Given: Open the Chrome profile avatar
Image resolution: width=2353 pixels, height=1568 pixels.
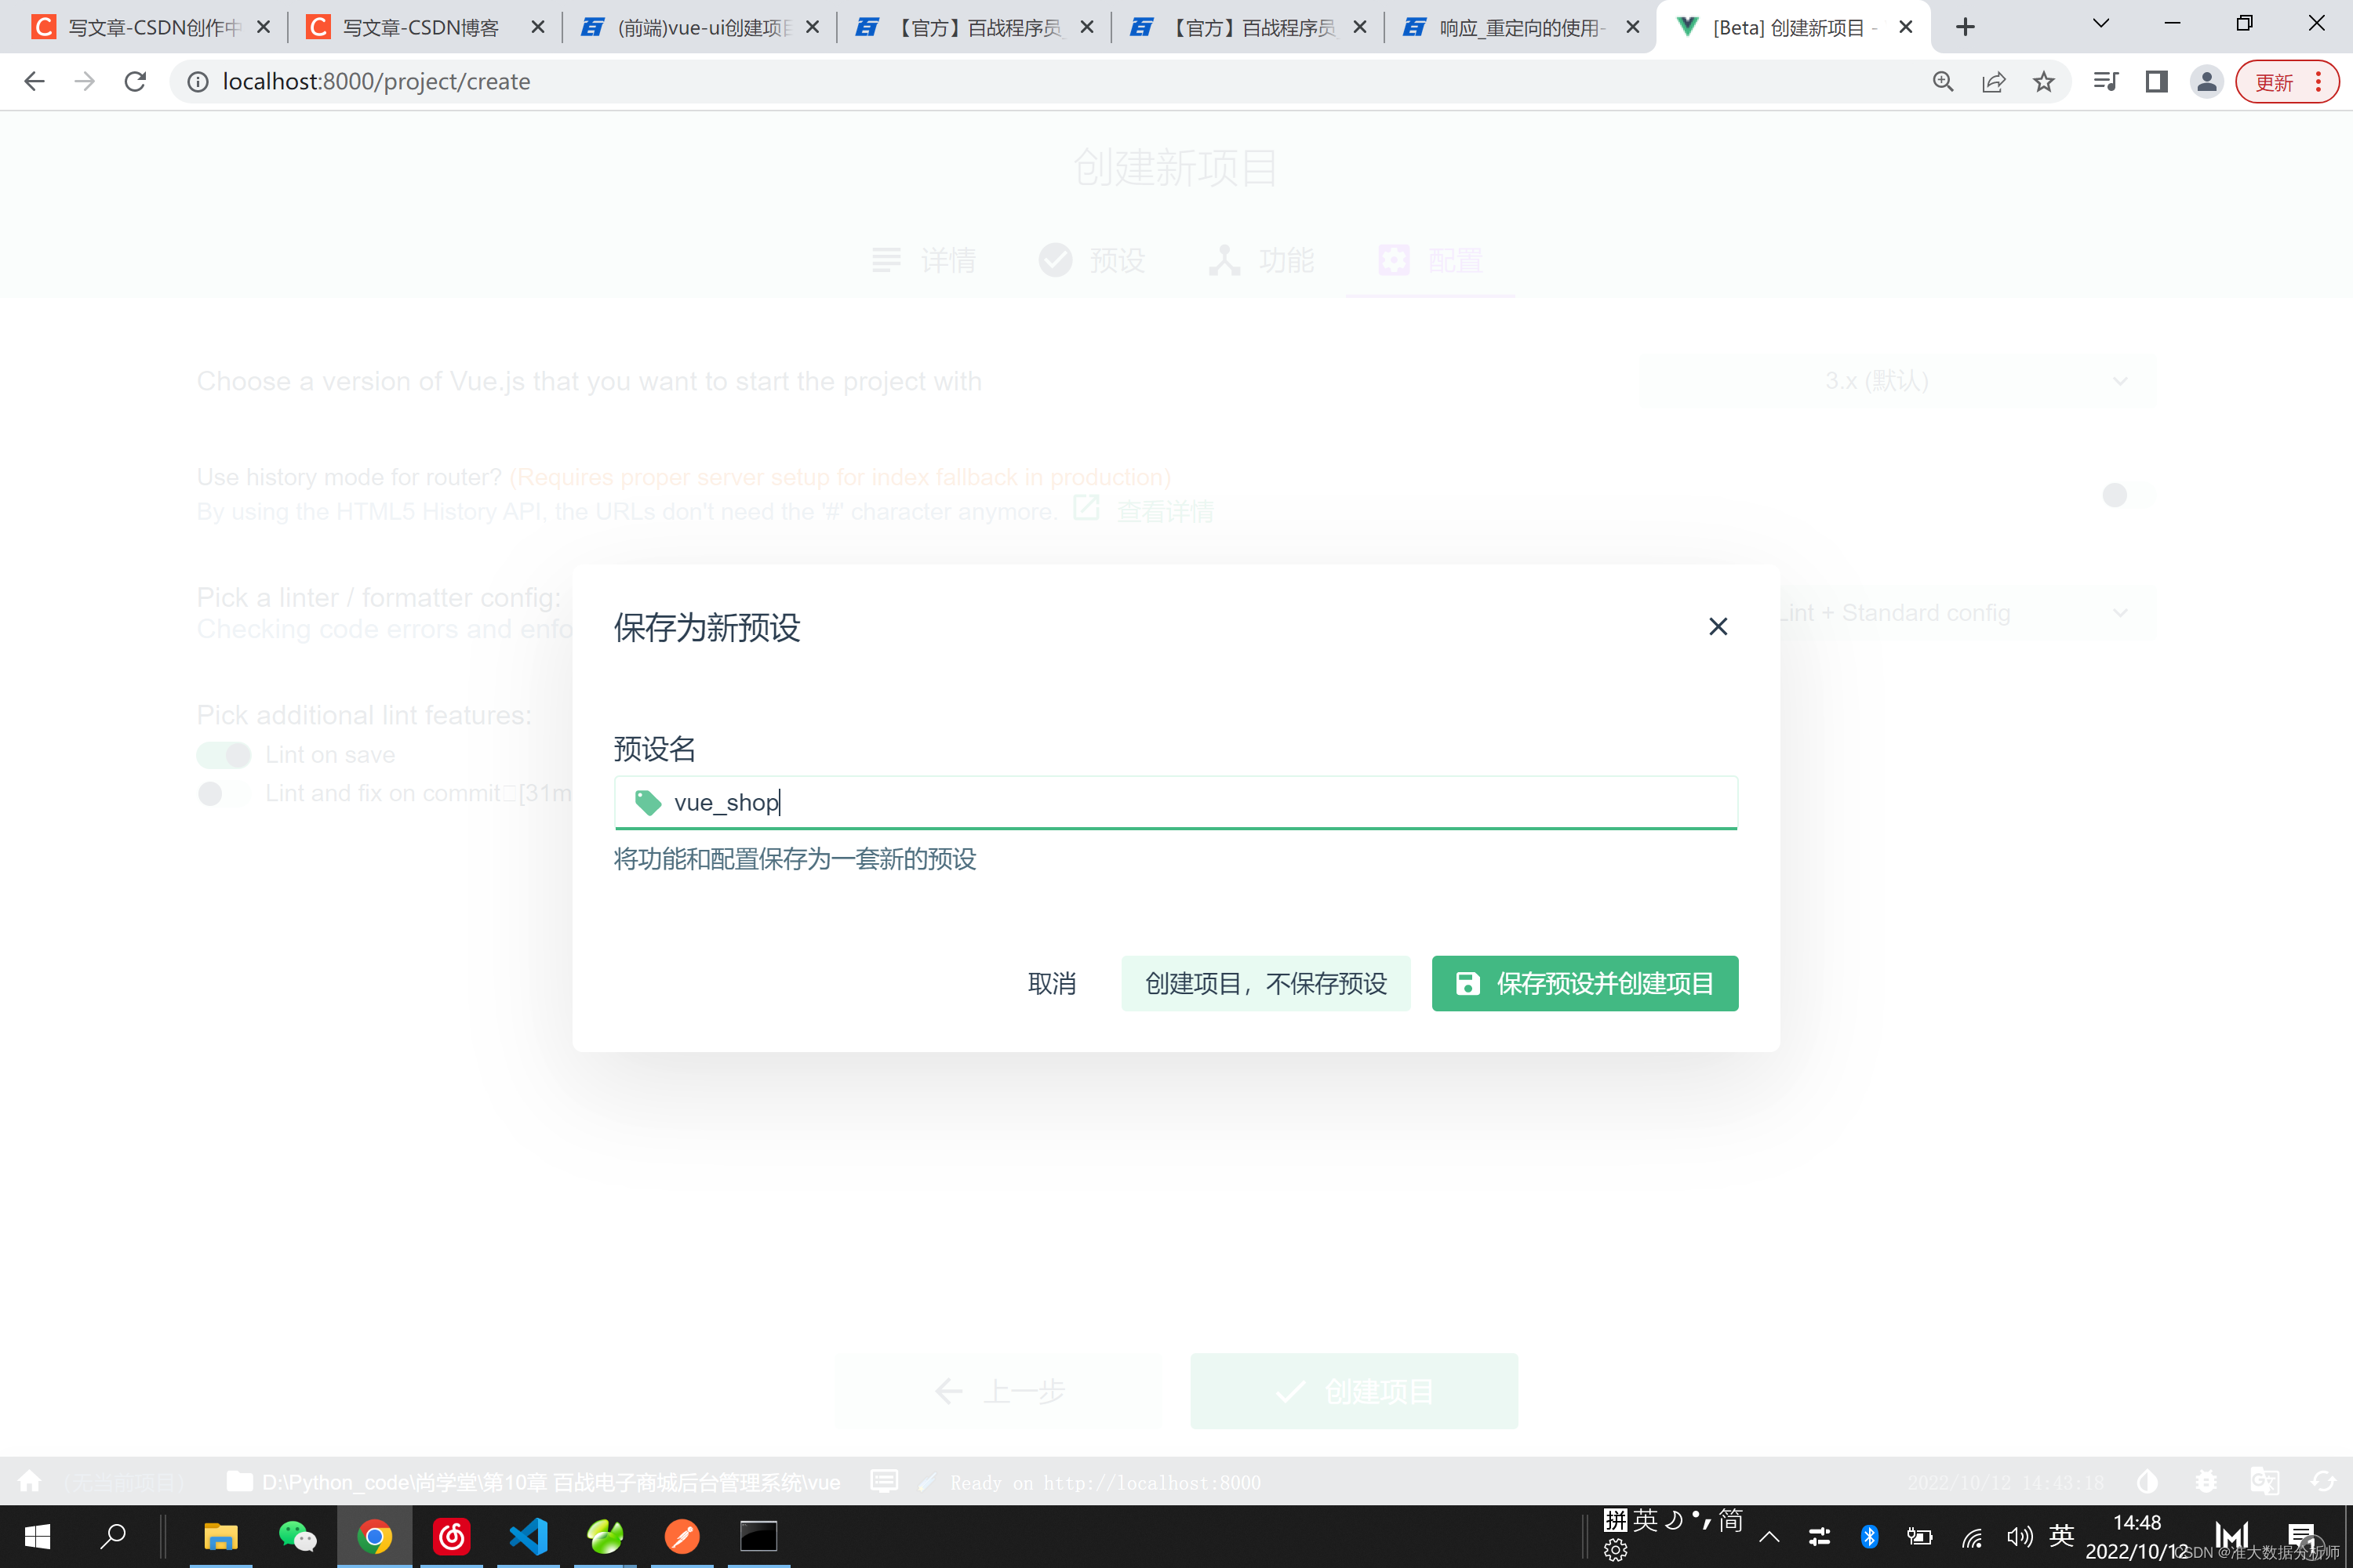Looking at the screenshot, I should tap(2206, 82).
